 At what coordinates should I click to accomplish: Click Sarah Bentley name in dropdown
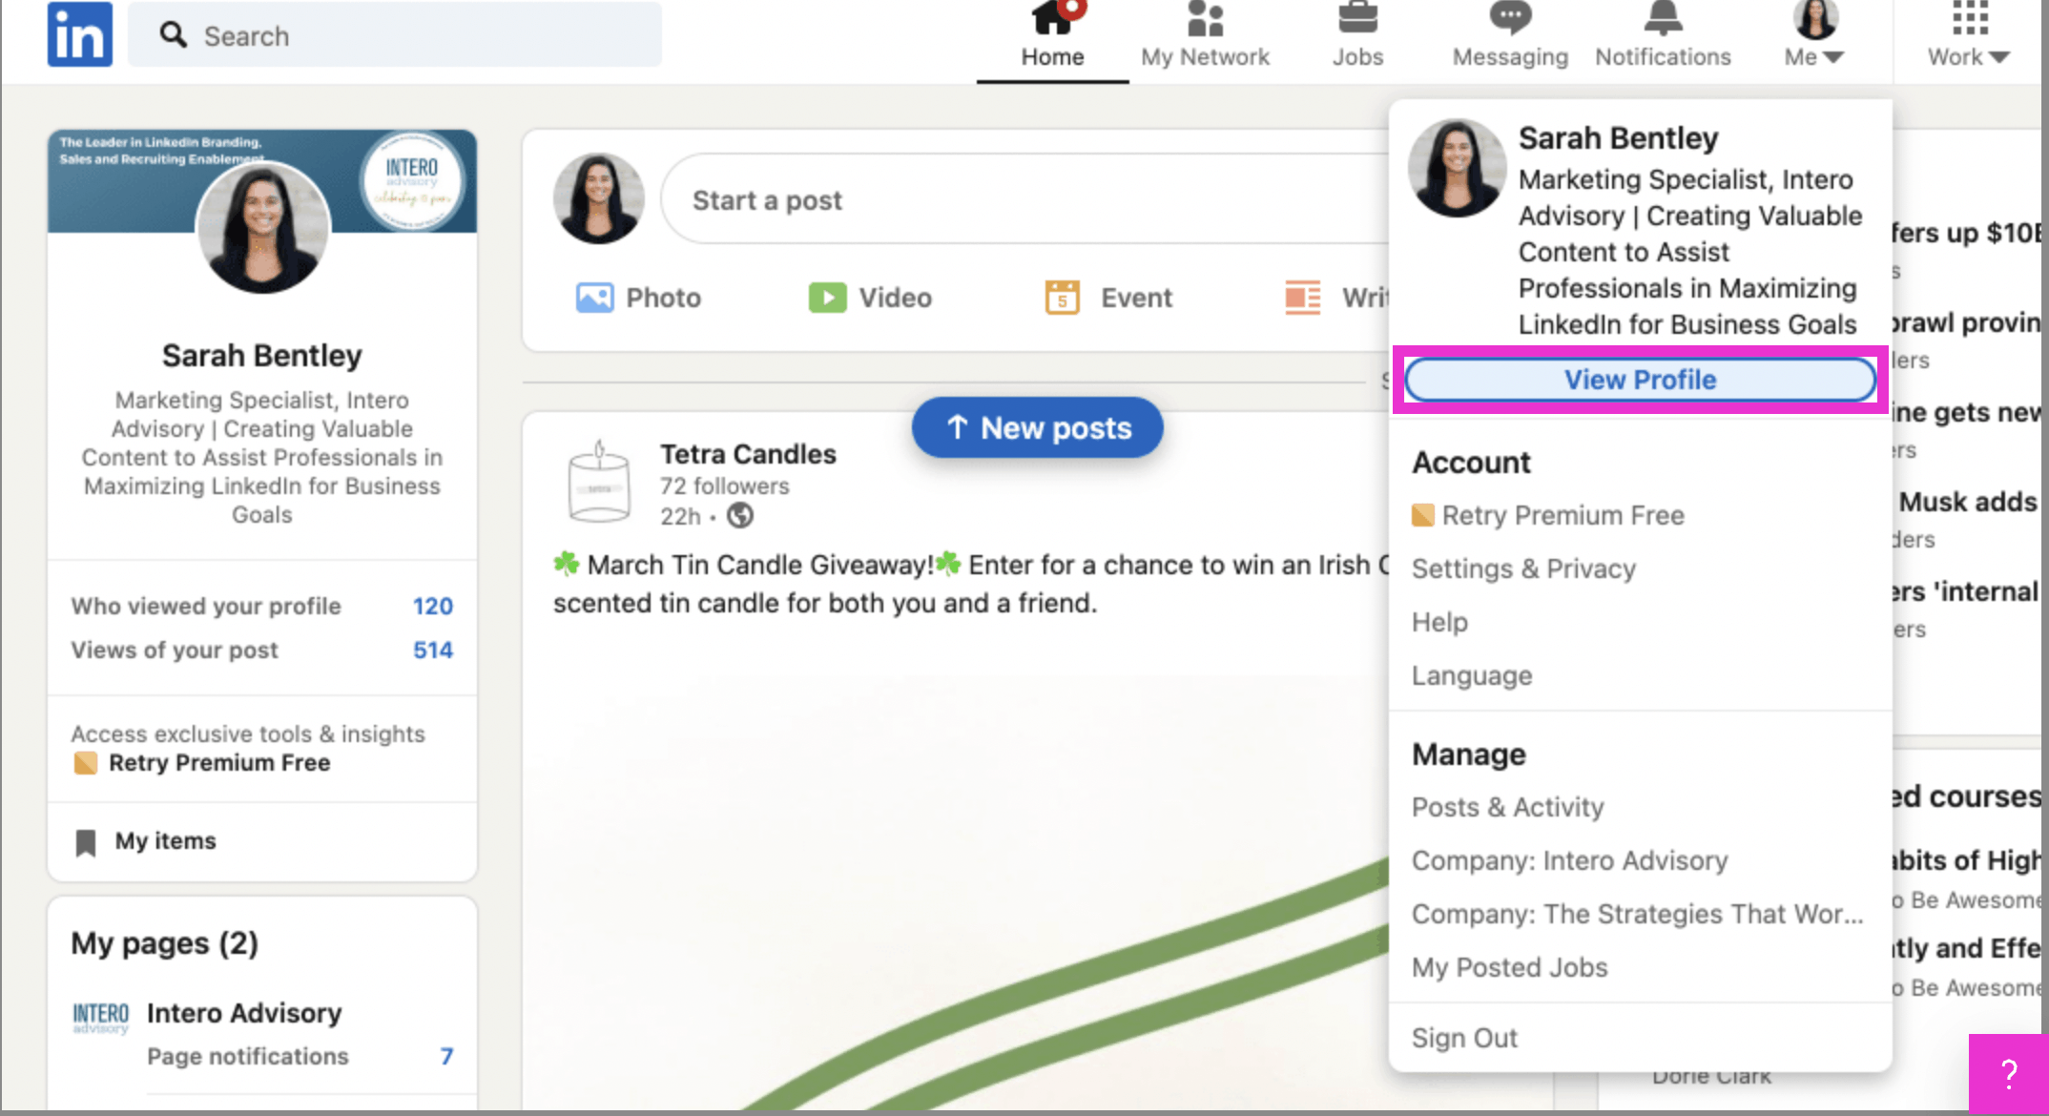point(1618,138)
